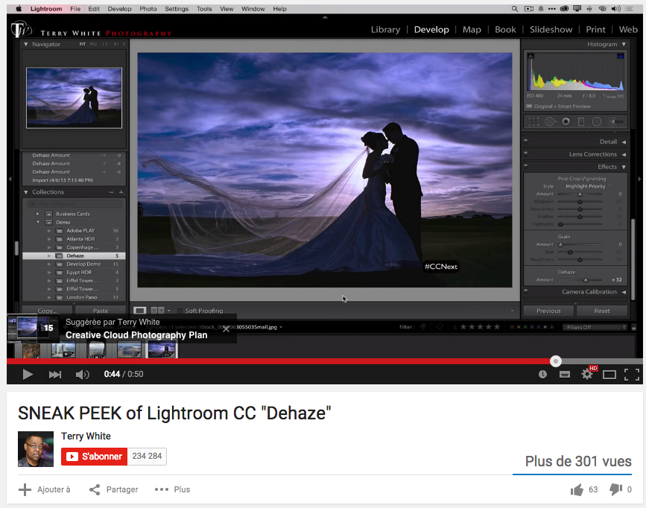Select the Red Eye Correction tool
Viewport: 646px width, 508px height.
566,121
